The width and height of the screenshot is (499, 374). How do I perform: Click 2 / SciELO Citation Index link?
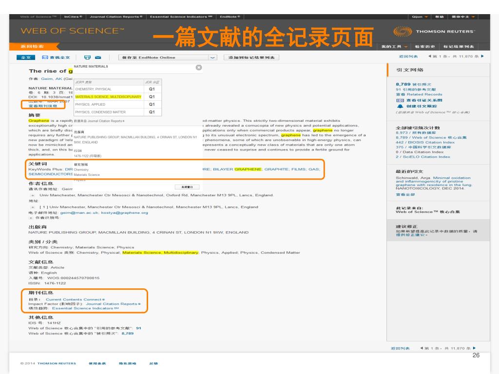click(x=423, y=157)
